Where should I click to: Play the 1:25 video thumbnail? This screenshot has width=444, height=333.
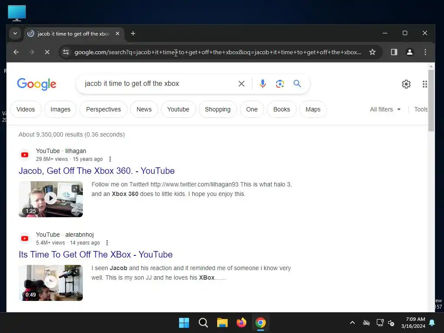pos(51,199)
